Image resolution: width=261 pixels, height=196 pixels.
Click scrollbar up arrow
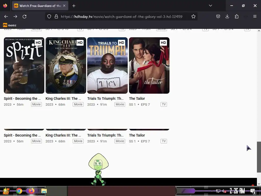tap(259, 31)
